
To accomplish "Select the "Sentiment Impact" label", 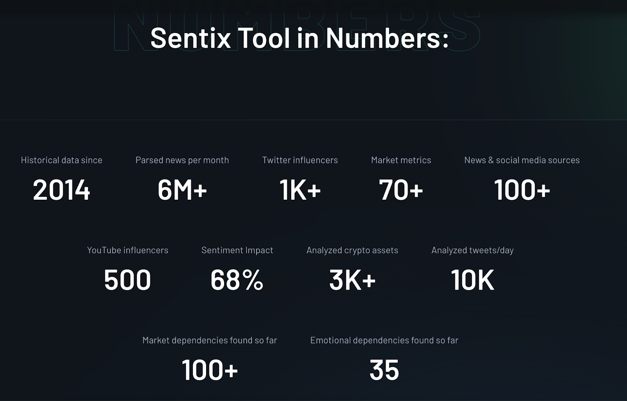I will tap(237, 250).
